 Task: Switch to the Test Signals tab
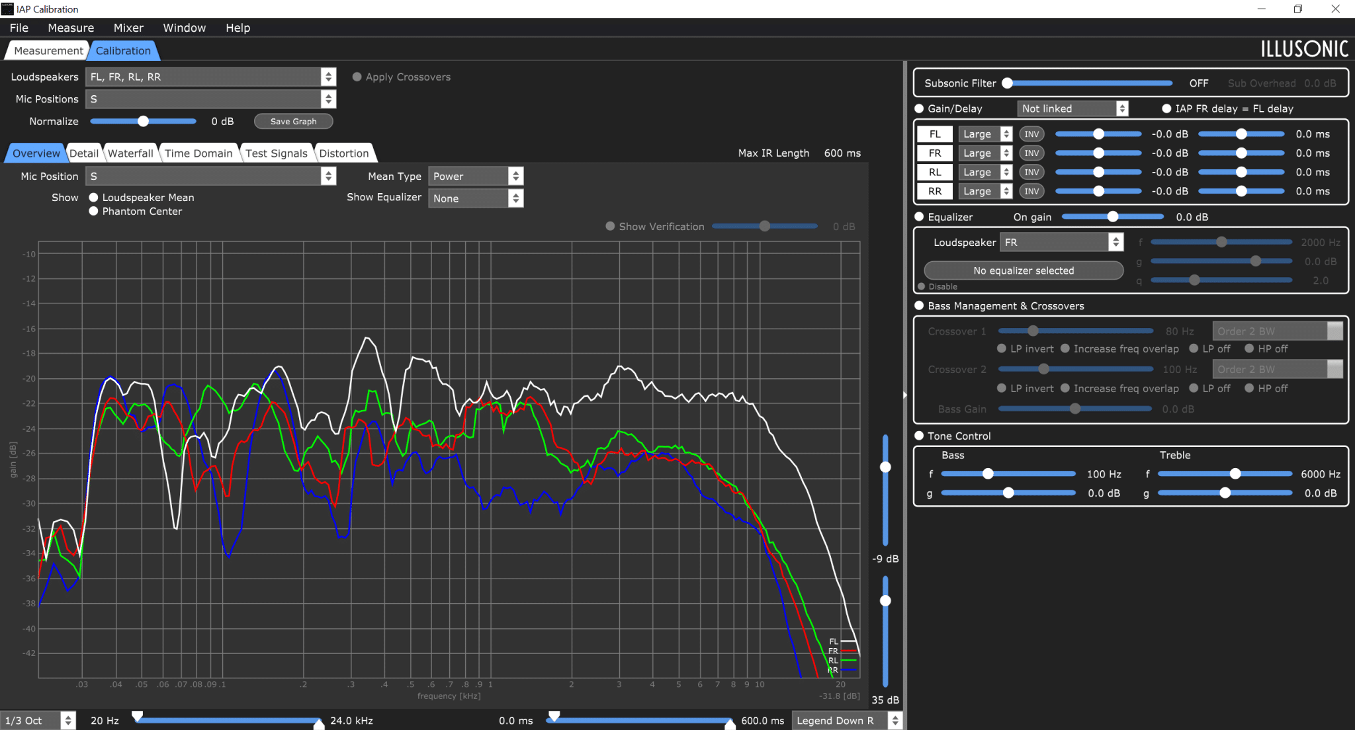tap(277, 153)
